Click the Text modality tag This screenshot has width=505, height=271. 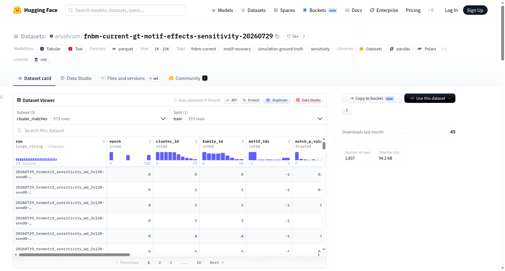(75, 49)
